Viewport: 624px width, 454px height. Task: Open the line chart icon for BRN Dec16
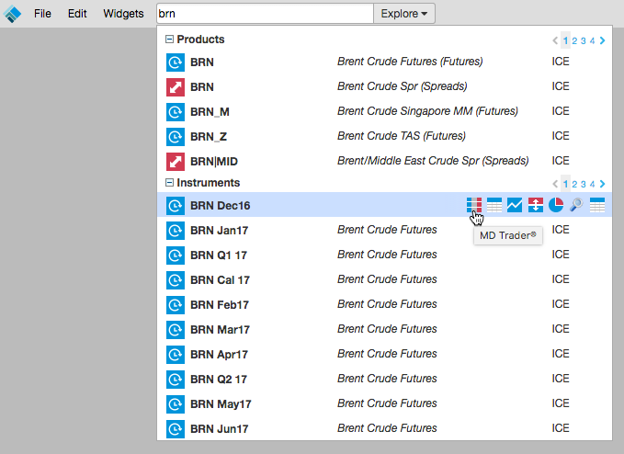(x=515, y=205)
